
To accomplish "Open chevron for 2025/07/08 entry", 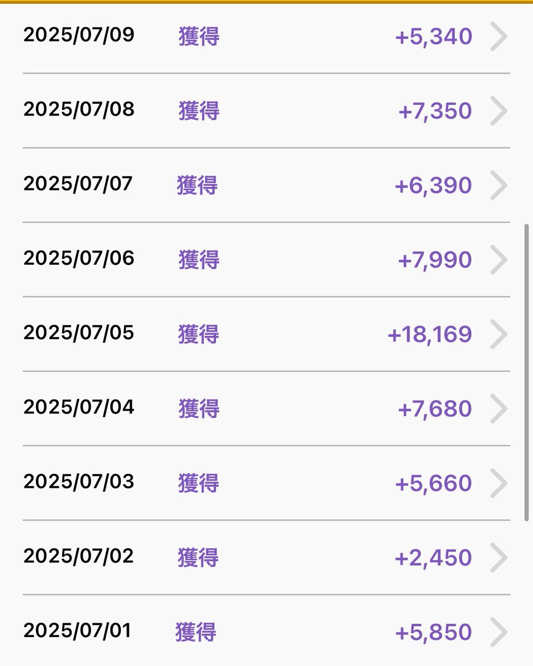I will (499, 111).
